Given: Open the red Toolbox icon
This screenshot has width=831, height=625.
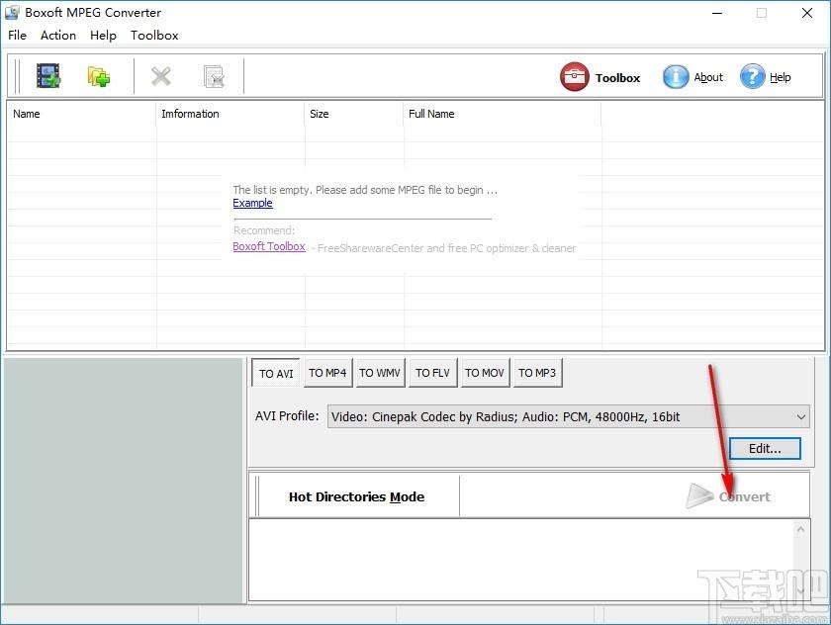Looking at the screenshot, I should [574, 77].
